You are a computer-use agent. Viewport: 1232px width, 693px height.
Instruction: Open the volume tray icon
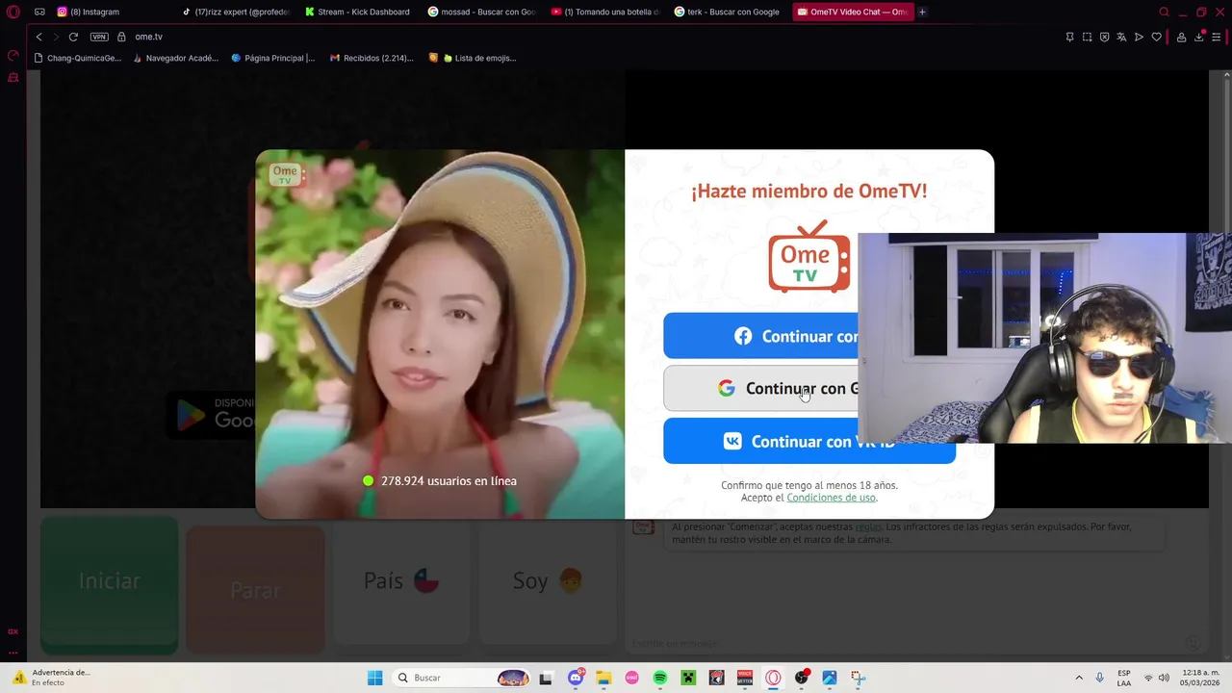(x=1164, y=678)
